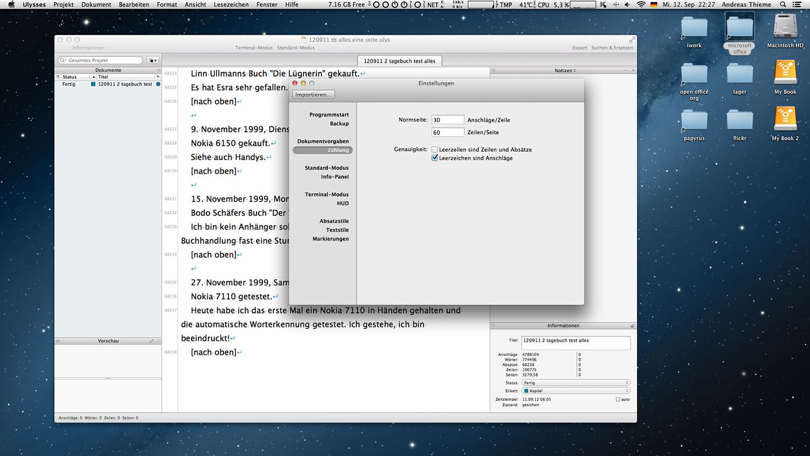Click the plus icon in the Notizen panel header
This screenshot has height=456, width=810.
(633, 70)
